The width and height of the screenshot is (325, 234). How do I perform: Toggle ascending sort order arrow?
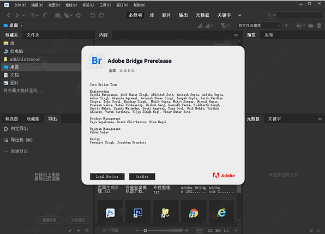coord(286,26)
